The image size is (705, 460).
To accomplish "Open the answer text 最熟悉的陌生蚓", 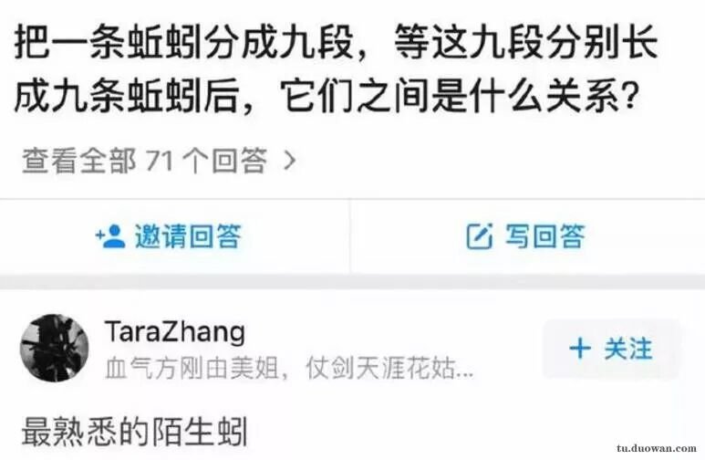I will click(x=134, y=432).
